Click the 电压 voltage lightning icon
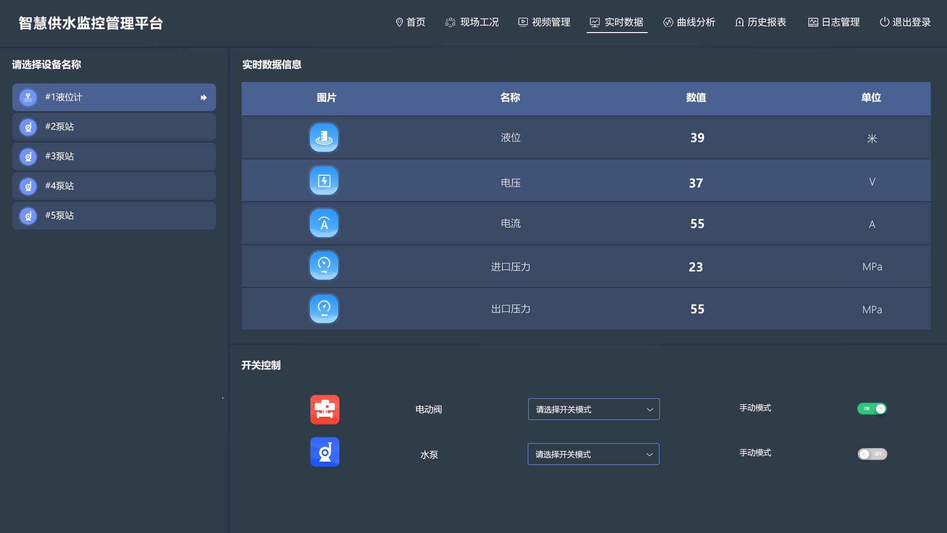This screenshot has width=947, height=533. [324, 180]
